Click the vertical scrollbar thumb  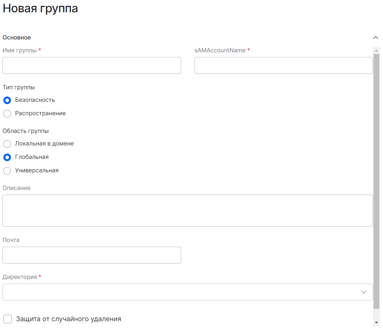pos(376,182)
